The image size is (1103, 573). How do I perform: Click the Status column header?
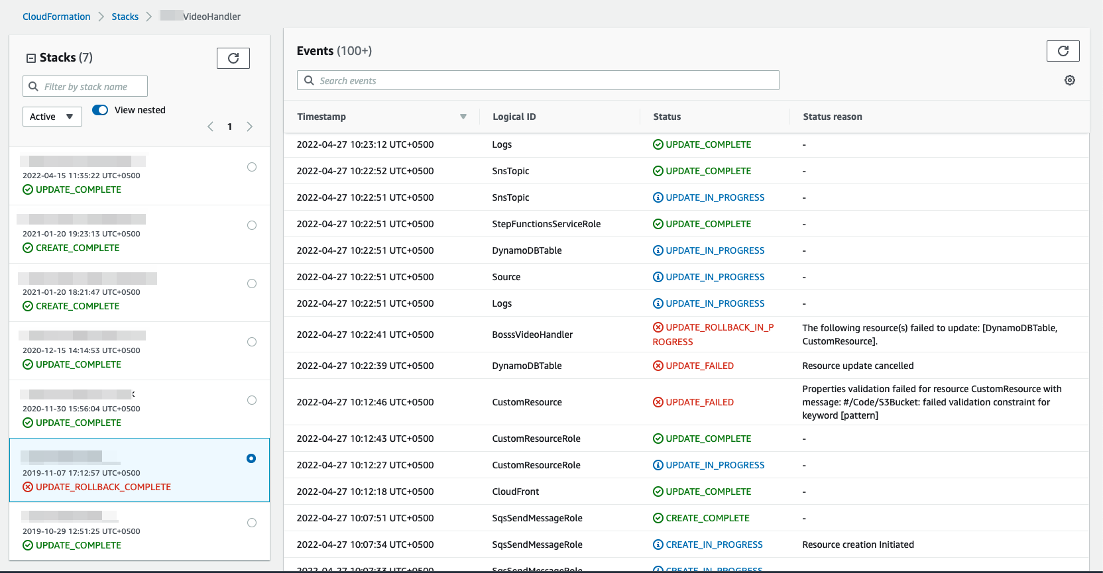pyautogui.click(x=667, y=117)
